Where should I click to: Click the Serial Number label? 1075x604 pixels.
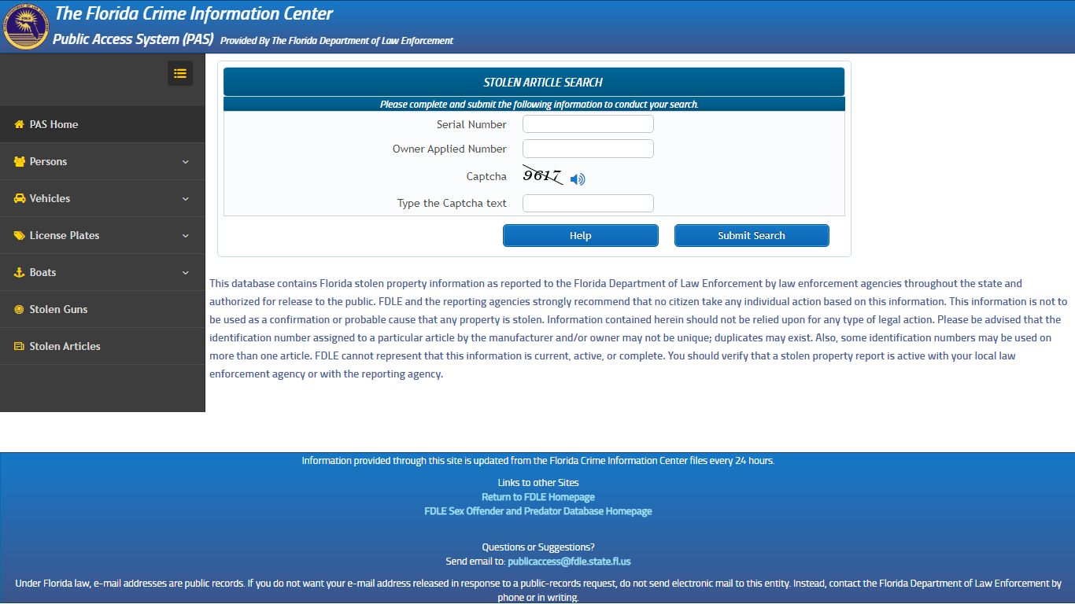[471, 124]
